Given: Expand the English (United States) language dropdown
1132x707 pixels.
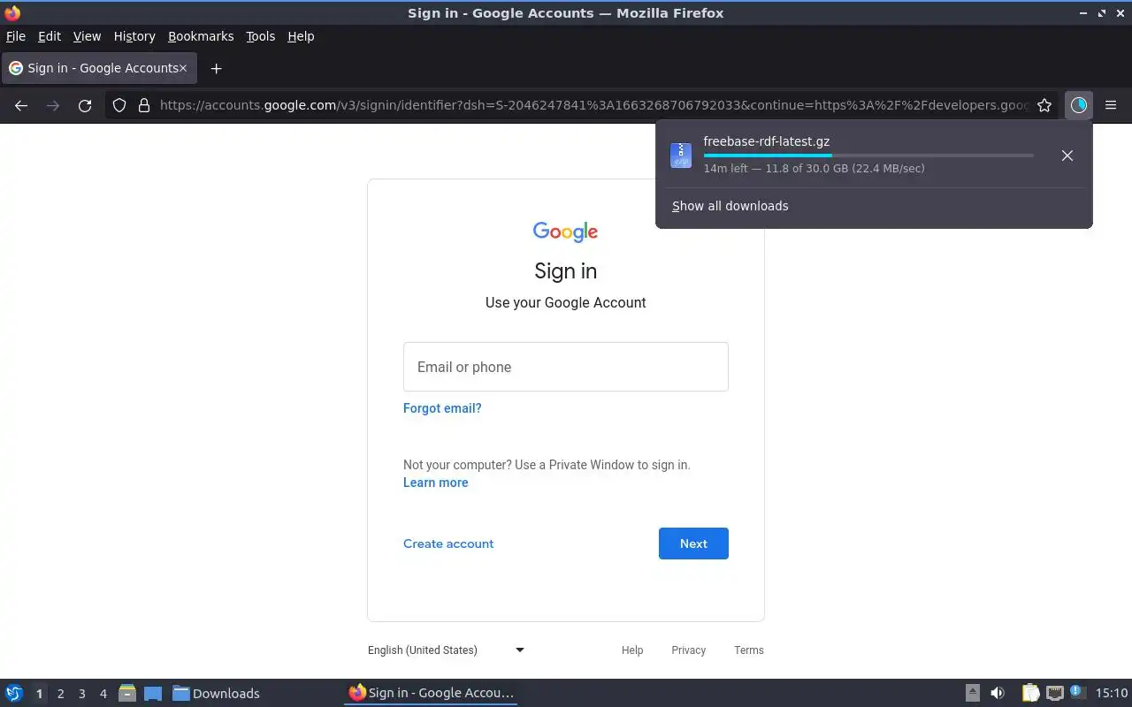Looking at the screenshot, I should (447, 650).
